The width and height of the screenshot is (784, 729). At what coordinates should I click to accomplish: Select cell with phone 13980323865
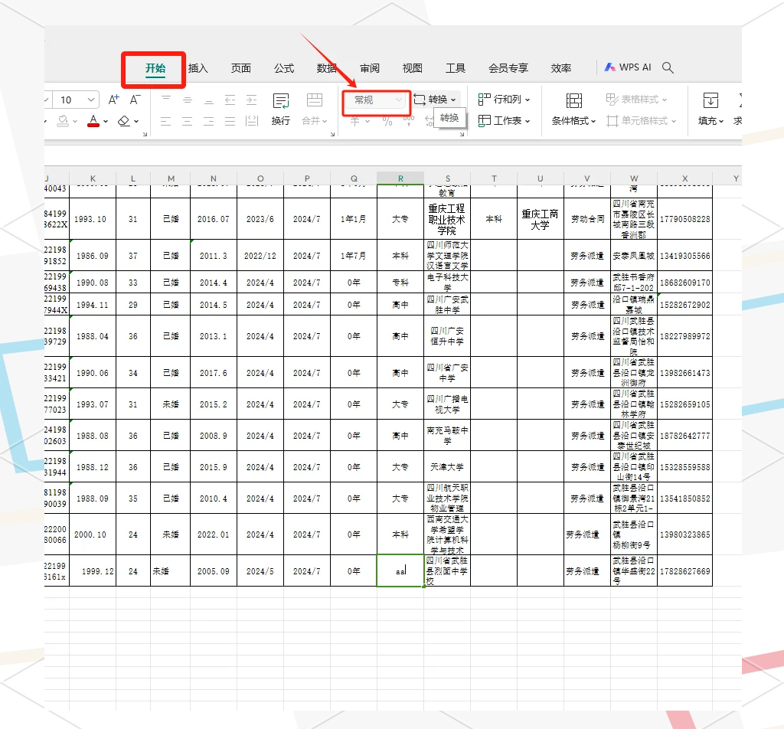[685, 534]
